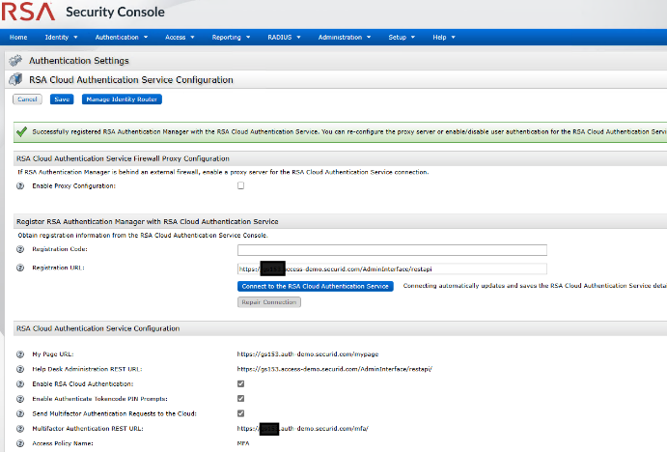Image resolution: width=667 pixels, height=452 pixels.
Task: Click help icon next to Enable Proxy Configuration
Action: pyautogui.click(x=20, y=185)
